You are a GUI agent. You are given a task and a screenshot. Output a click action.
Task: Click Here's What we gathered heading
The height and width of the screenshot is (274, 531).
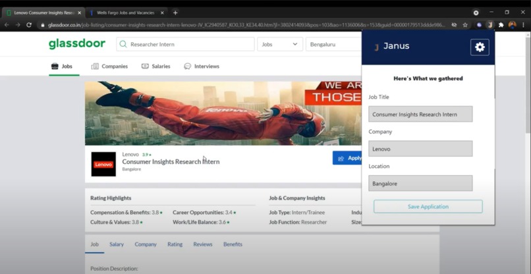coord(428,78)
